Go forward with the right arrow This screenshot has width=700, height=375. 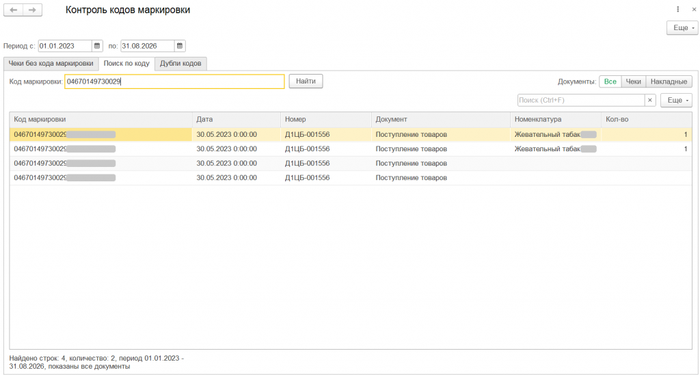[x=33, y=10]
